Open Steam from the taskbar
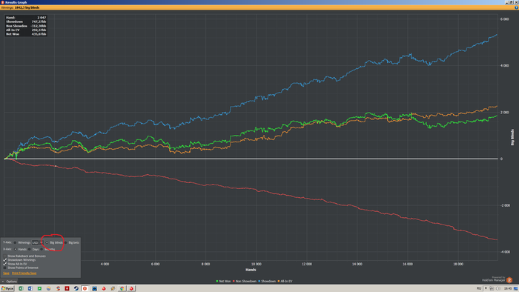The height and width of the screenshot is (292, 519). click(76, 288)
